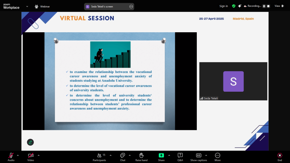The width and height of the screenshot is (290, 163).
Task: Open the More options ellipsis menu
Action: (217, 155)
